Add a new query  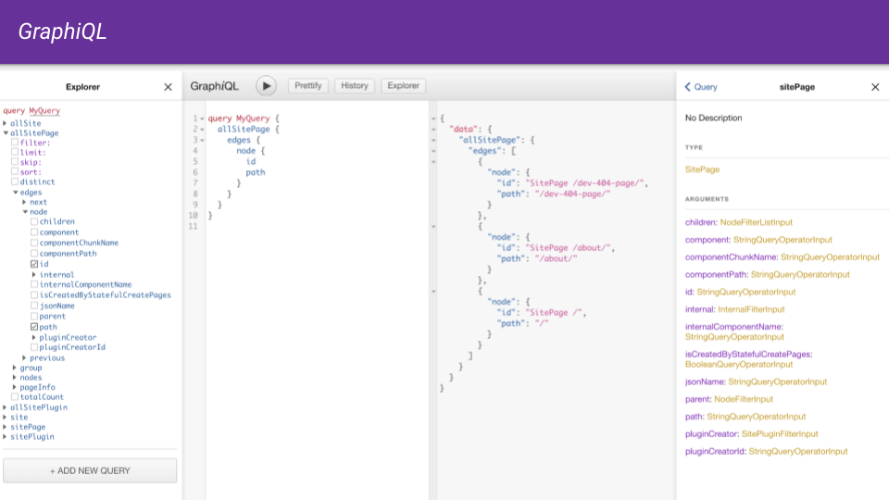coord(90,470)
